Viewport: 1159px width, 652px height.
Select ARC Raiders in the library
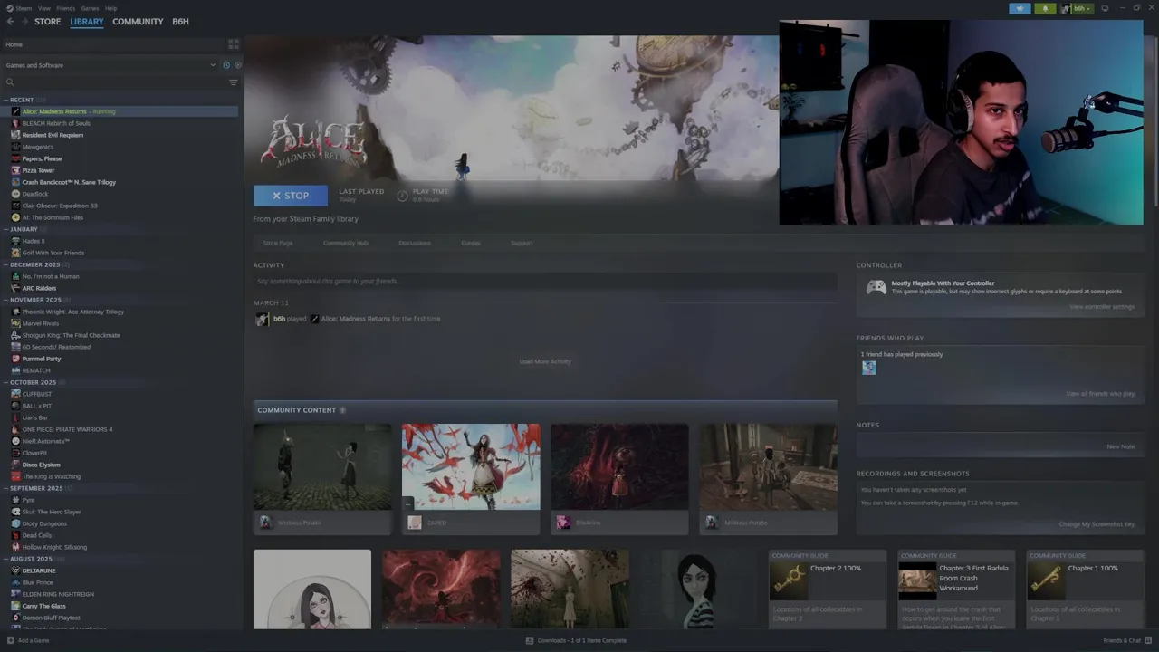coord(39,288)
